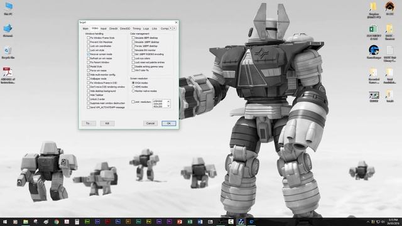Launch Adobe Photoshop from the taskbar
Image resolution: width=402 pixels, height=226 pixels.
(x=118, y=222)
